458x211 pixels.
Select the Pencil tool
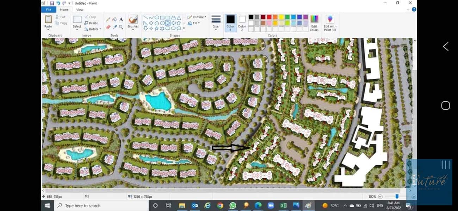pyautogui.click(x=108, y=19)
